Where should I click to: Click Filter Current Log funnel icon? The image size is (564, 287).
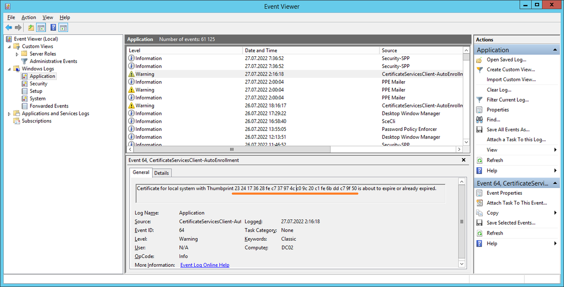click(479, 99)
